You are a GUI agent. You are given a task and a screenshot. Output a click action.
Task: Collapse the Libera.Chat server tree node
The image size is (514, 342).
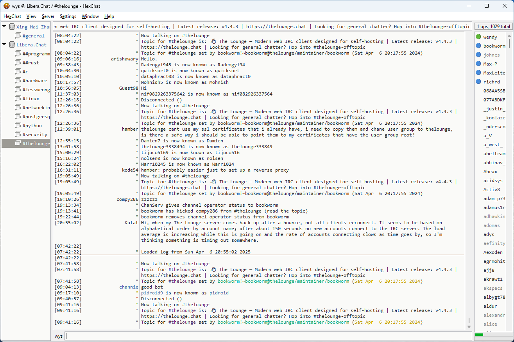click(4, 44)
